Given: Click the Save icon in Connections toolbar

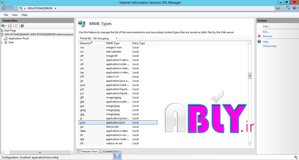Looking at the screenshot, I should (x=10, y=26).
